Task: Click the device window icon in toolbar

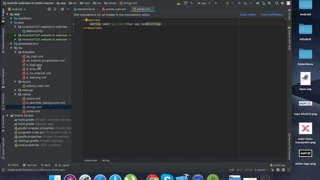Action: [185, 3]
